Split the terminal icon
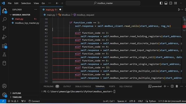Screen dimensions: 186x104 [x=172, y=86]
